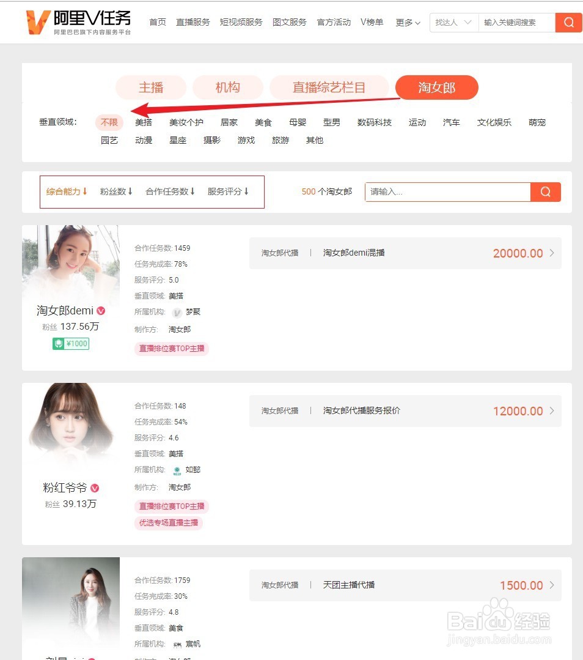Filter by 母婴 category
This screenshot has height=660, width=583.
coord(298,122)
